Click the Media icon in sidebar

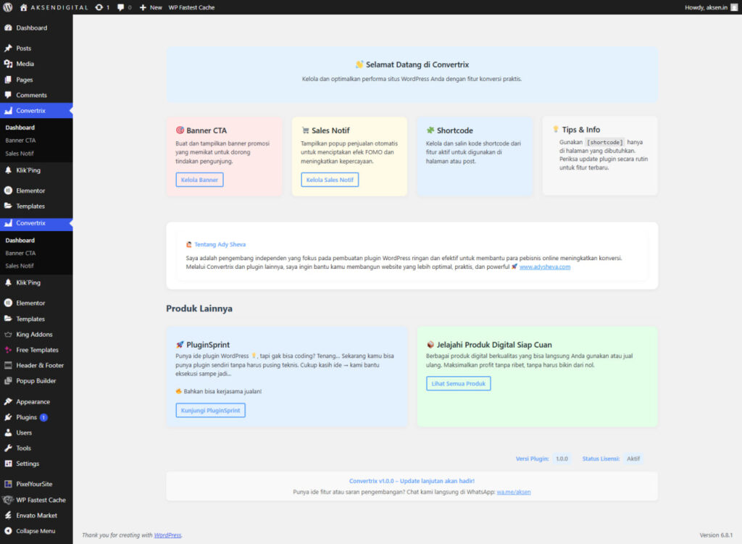tap(9, 64)
